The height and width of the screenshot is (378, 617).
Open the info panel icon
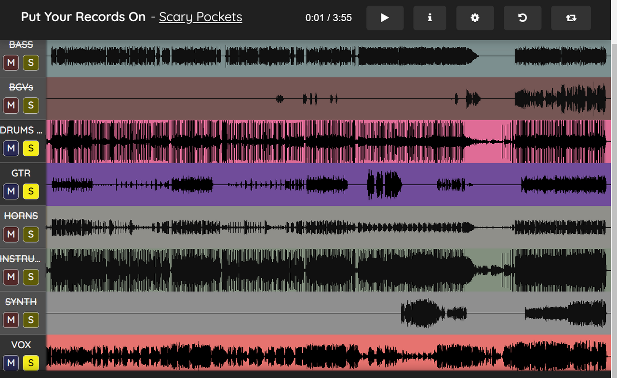429,18
